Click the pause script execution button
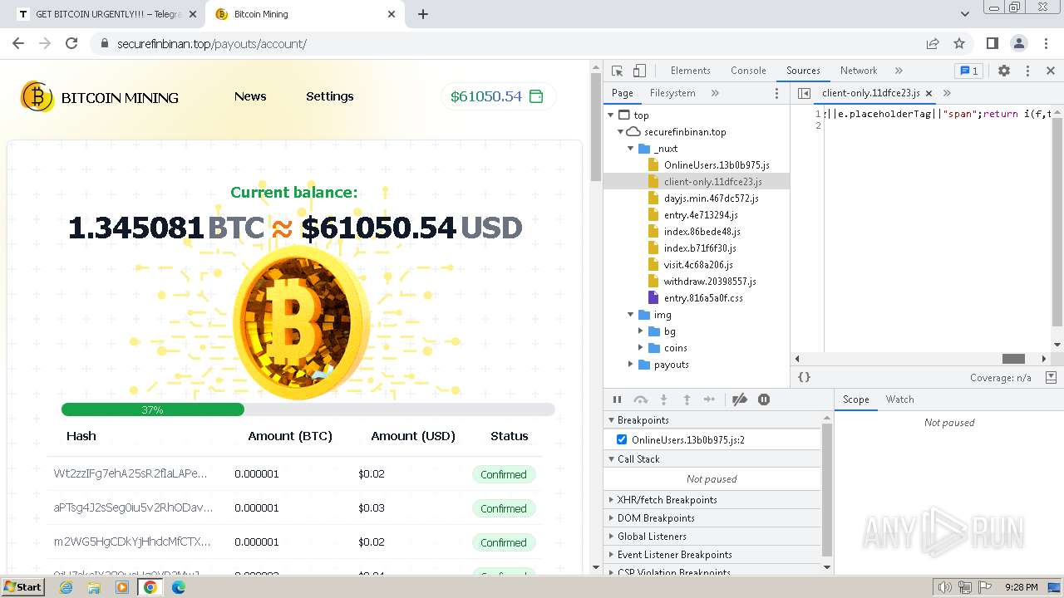The image size is (1064, 598). coord(617,399)
